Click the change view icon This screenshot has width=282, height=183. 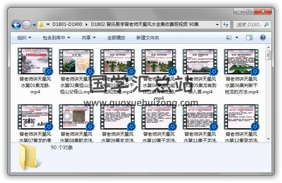(229, 37)
